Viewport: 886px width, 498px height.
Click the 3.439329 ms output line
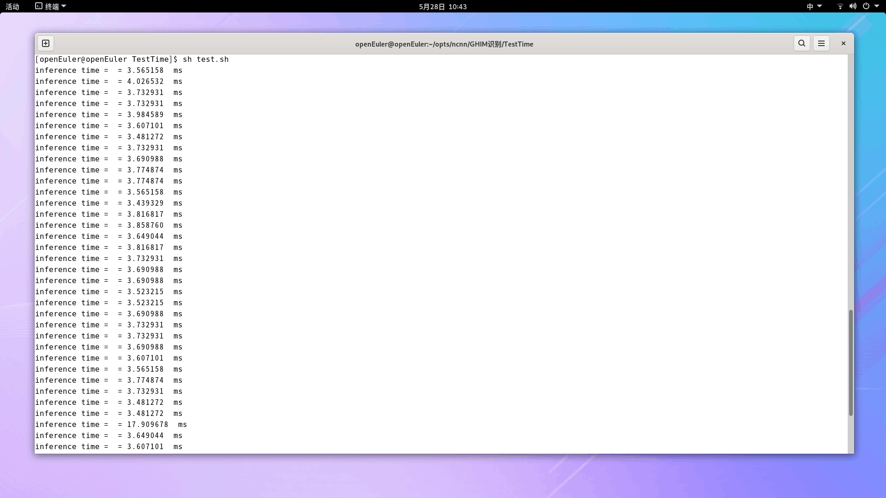coord(109,203)
